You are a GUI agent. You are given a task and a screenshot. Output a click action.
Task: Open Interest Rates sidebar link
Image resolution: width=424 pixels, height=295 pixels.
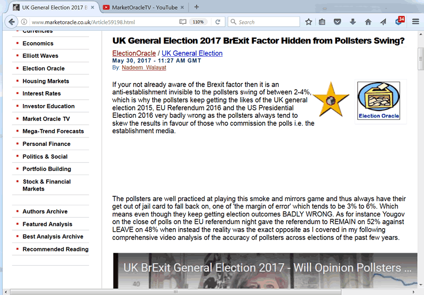42,93
